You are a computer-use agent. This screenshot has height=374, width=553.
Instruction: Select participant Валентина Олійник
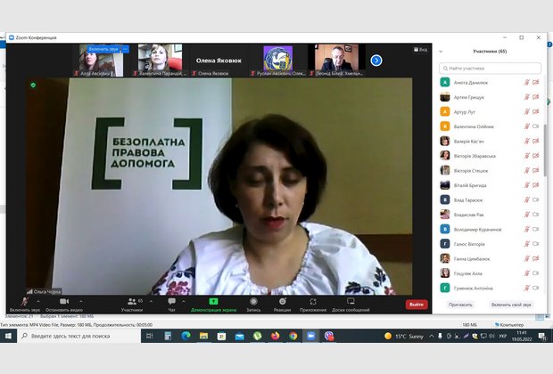490,126
